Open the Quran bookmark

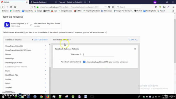[5, 11]
